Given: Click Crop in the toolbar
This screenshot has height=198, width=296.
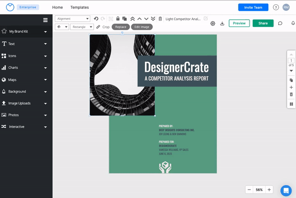Looking at the screenshot, I should tap(106, 27).
